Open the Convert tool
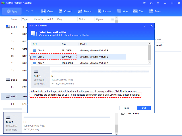182x136 pixels. click(65, 11)
